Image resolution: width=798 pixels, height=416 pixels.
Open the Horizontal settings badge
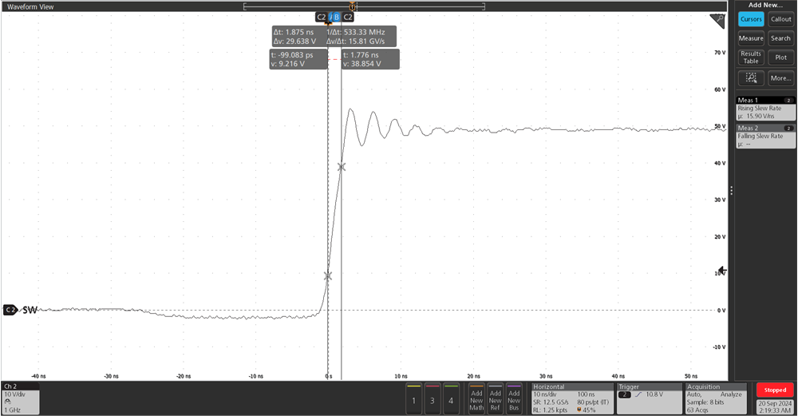coord(571,398)
